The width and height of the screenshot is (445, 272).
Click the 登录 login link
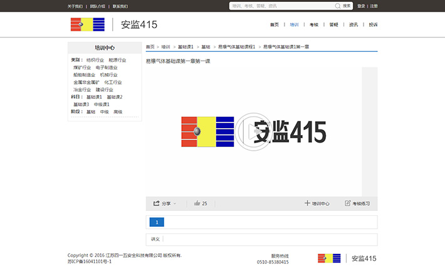click(x=361, y=6)
